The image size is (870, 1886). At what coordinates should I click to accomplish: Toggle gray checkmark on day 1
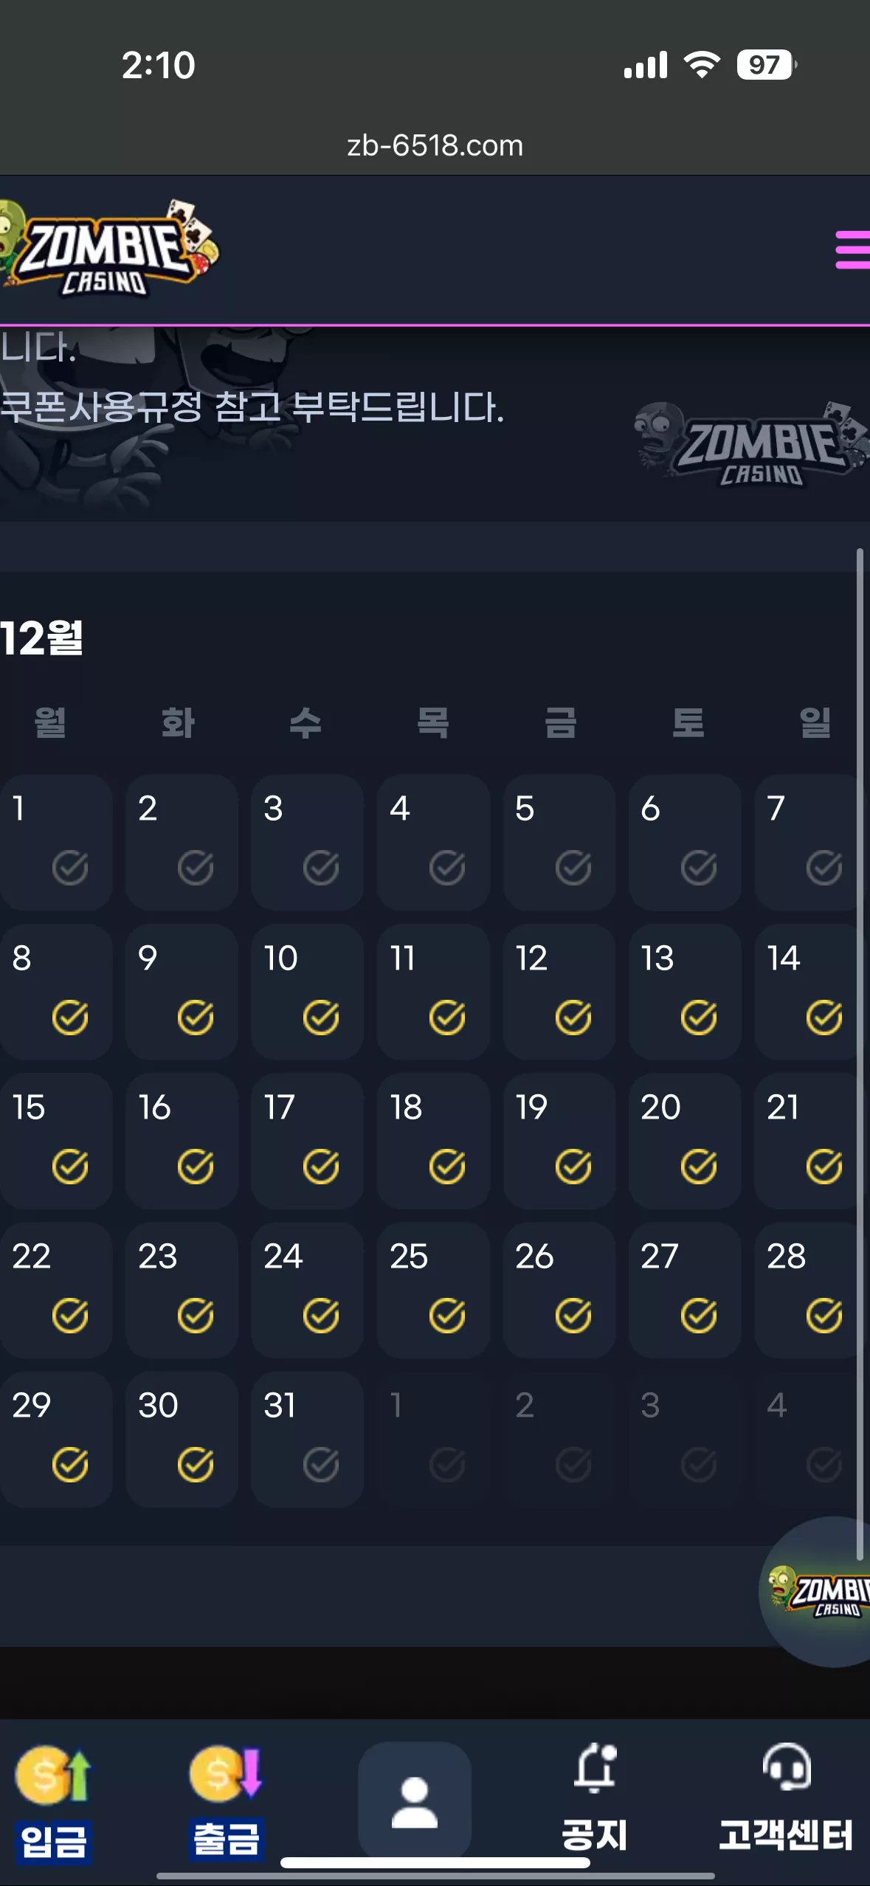pyautogui.click(x=70, y=868)
